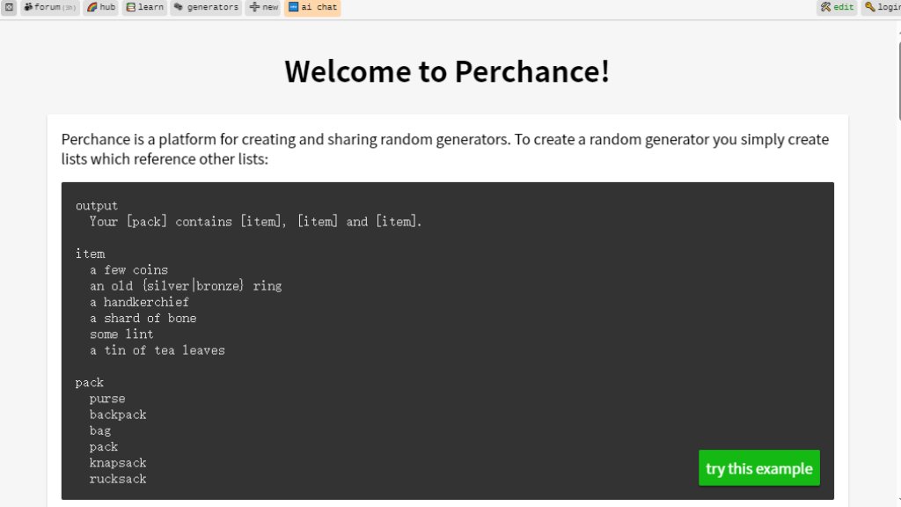
Task: Select the generators menu item
Action: pyautogui.click(x=213, y=7)
